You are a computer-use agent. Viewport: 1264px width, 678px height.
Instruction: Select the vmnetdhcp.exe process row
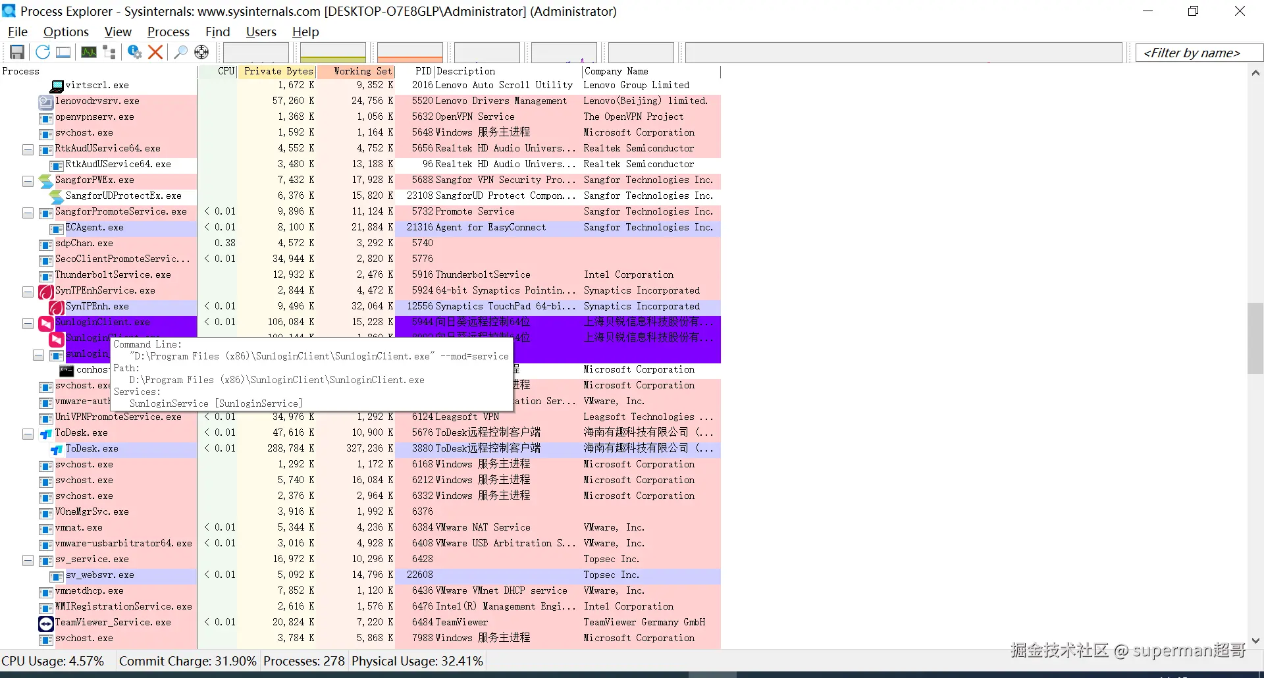point(360,591)
